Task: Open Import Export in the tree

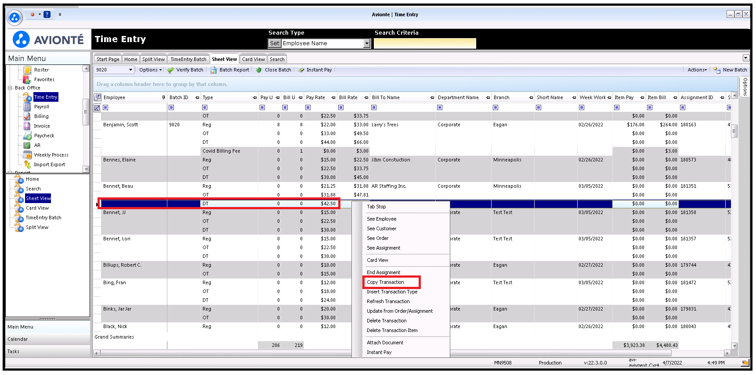Action: tap(49, 164)
